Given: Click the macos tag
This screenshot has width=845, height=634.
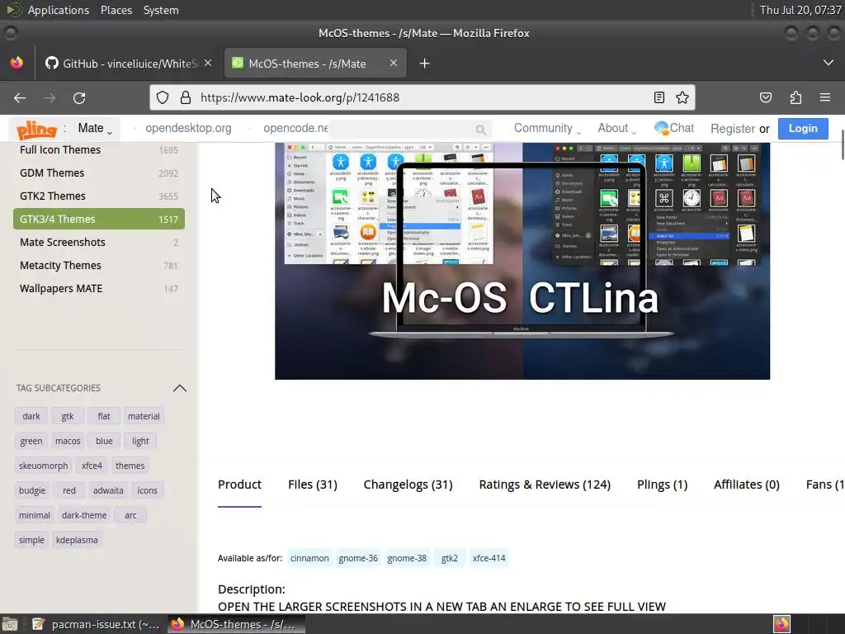Looking at the screenshot, I should pos(68,441).
